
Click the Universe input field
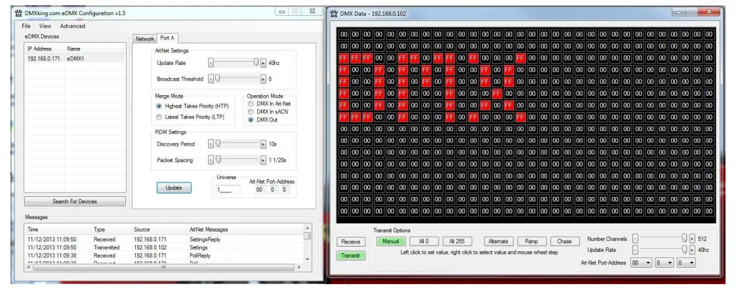click(x=228, y=190)
